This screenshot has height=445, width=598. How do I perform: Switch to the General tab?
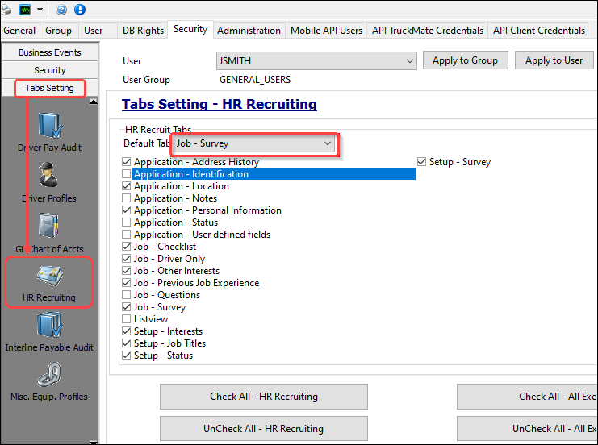(x=19, y=31)
